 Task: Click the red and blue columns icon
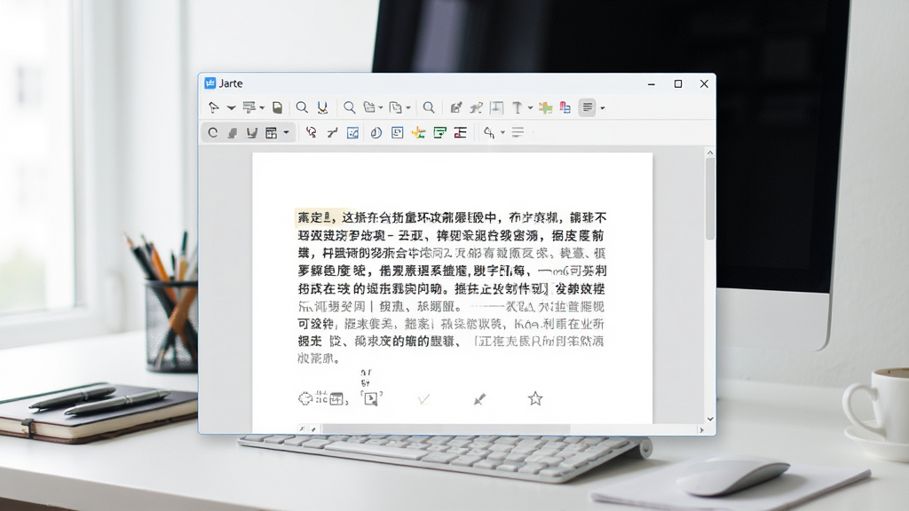[x=565, y=107]
